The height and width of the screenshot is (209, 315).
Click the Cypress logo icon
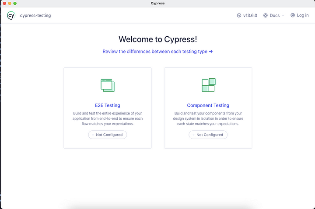[x=11, y=15]
